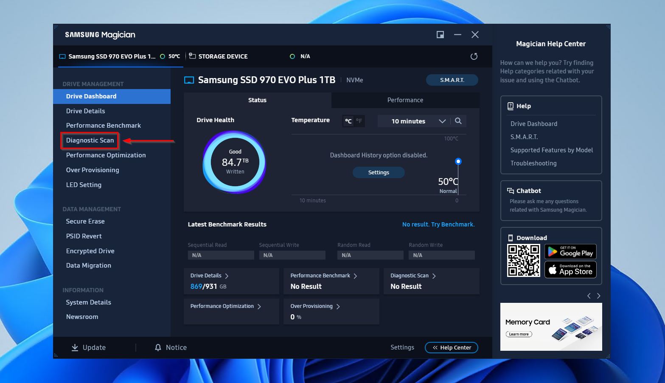The height and width of the screenshot is (383, 665).
Task: Switch temperature unit to Celsius
Action: 348,121
